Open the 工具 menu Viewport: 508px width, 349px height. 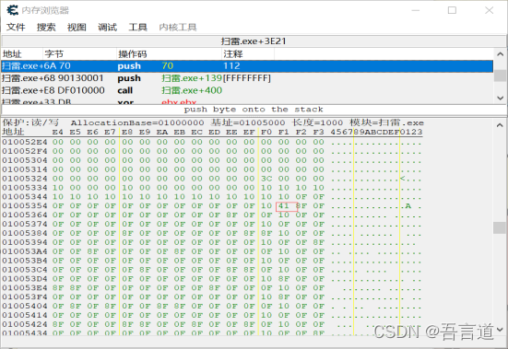coord(137,28)
